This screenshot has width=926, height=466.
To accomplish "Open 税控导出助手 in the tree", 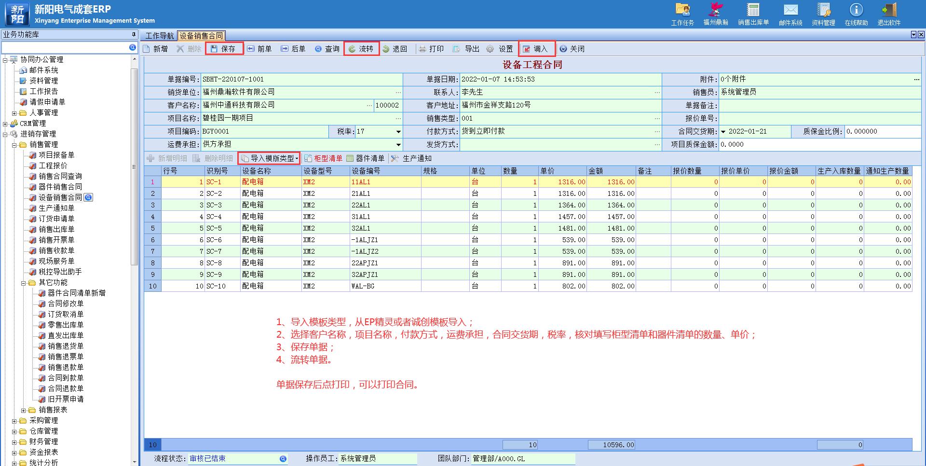I will [x=60, y=272].
